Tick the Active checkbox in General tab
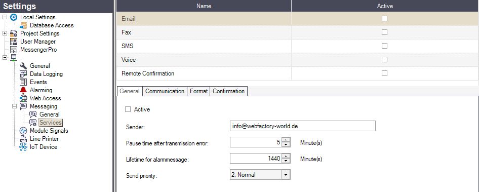Image resolution: width=479 pixels, height=192 pixels. pos(128,109)
